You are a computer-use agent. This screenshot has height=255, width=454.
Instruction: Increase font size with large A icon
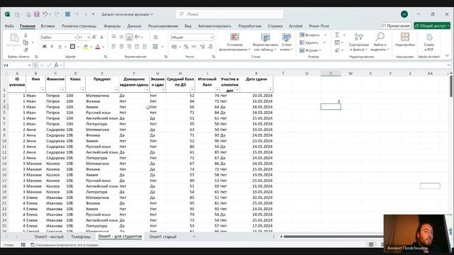94,37
